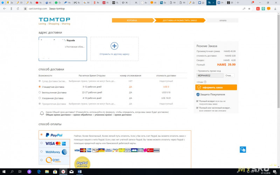Open the live chat bubble icon
Screen dimensions: 280x175
243,150
